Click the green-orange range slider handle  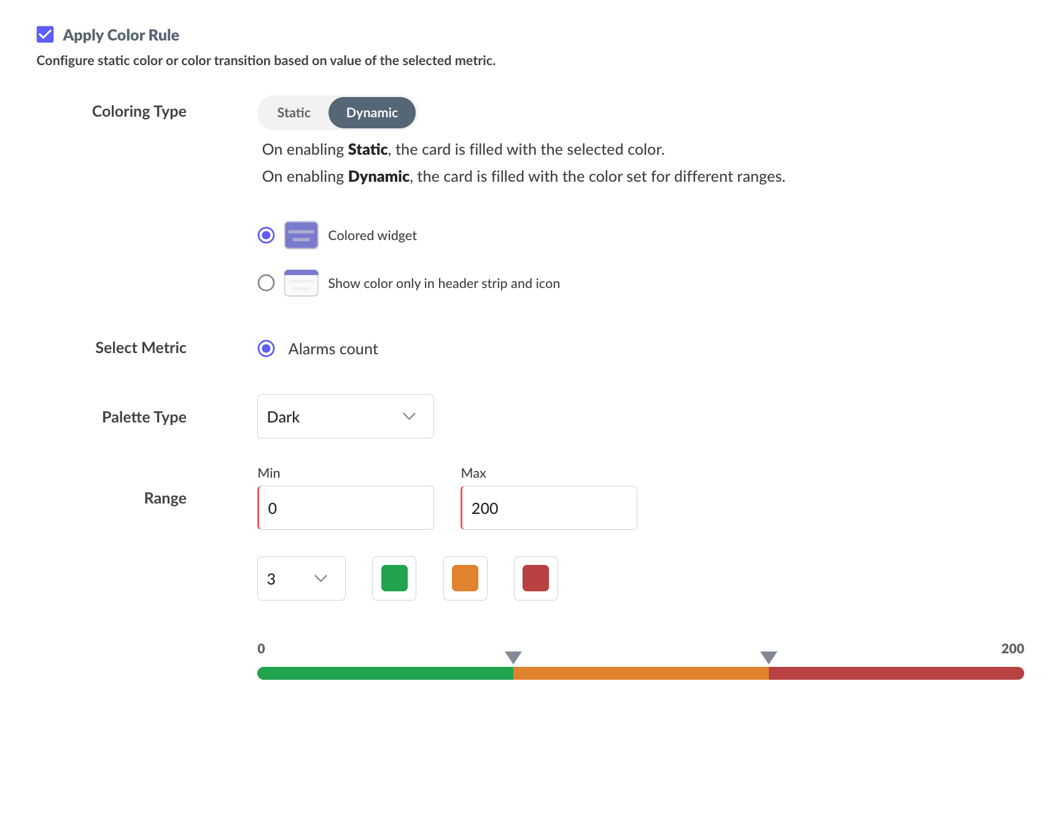(x=513, y=657)
